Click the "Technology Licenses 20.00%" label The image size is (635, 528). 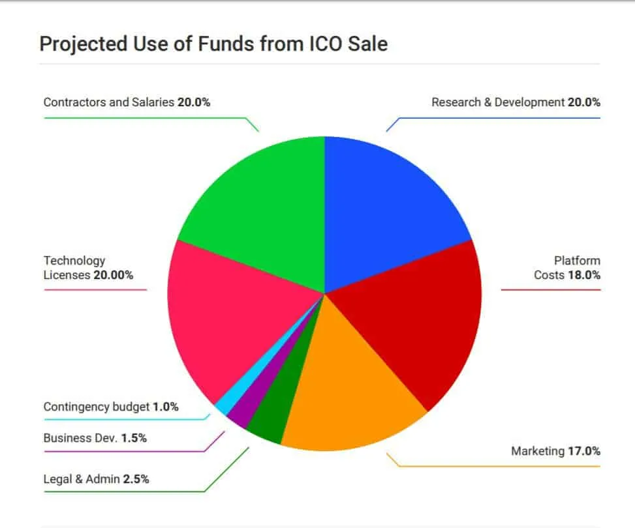pos(88,268)
